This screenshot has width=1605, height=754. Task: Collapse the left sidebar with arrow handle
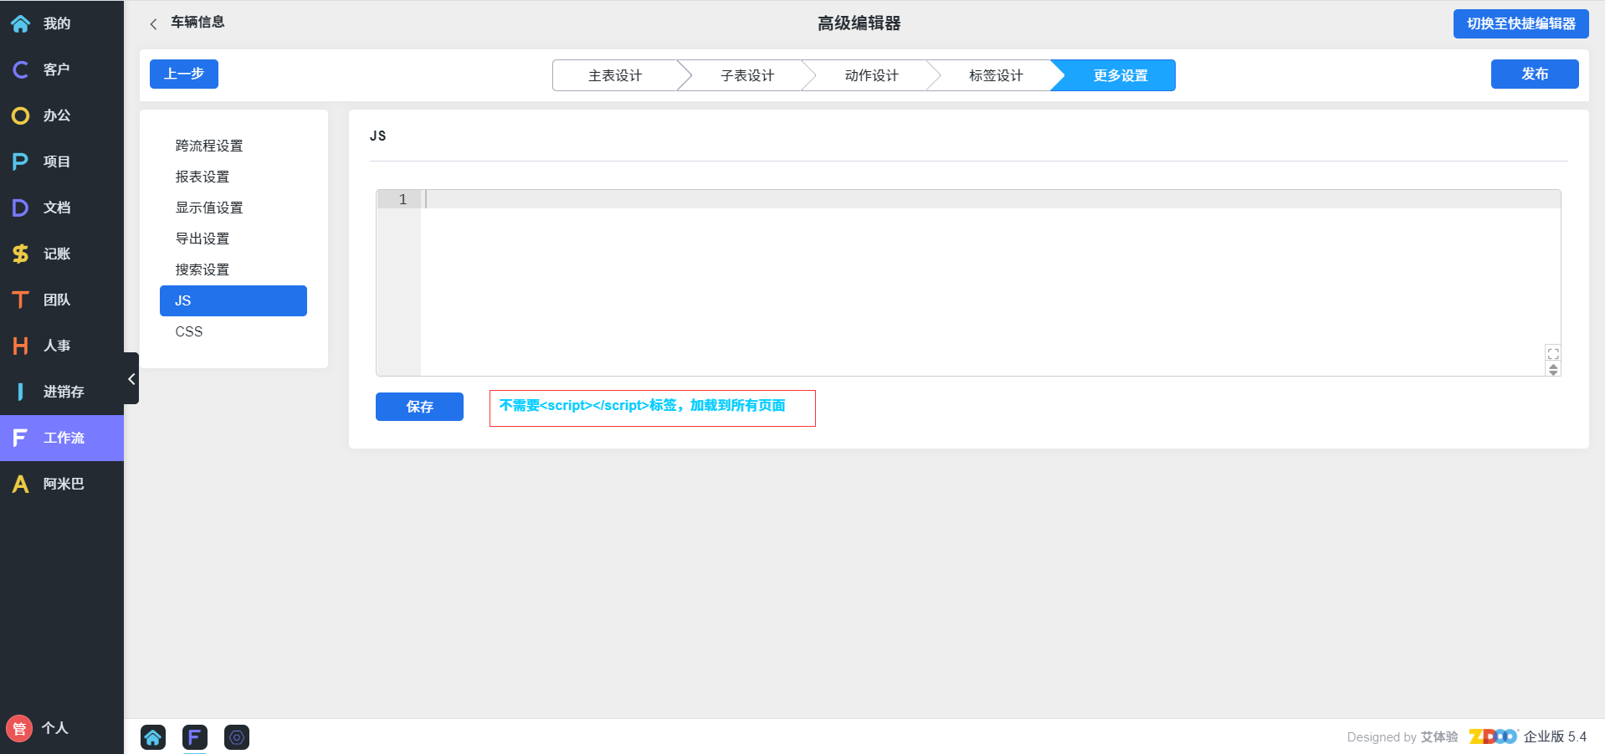pos(131,379)
